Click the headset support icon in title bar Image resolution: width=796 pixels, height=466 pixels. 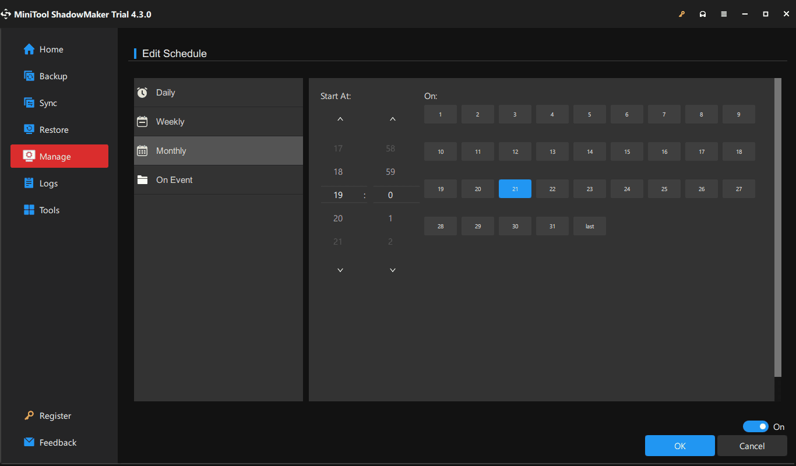tap(703, 14)
